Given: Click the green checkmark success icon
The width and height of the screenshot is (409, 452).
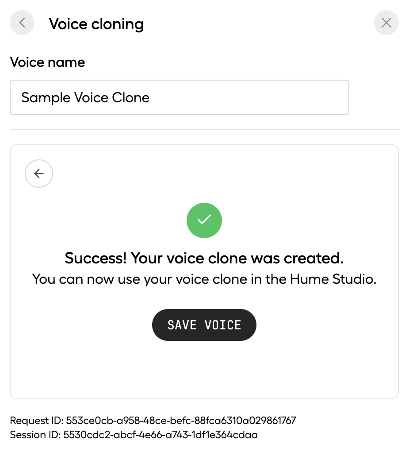Looking at the screenshot, I should (x=204, y=220).
